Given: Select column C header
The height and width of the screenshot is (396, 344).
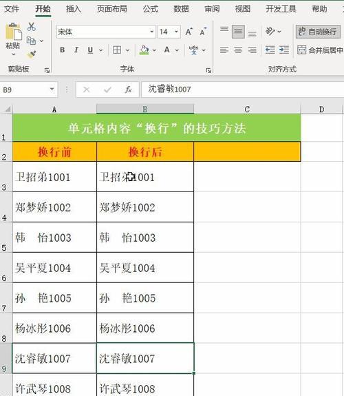Looking at the screenshot, I should click(x=247, y=110).
